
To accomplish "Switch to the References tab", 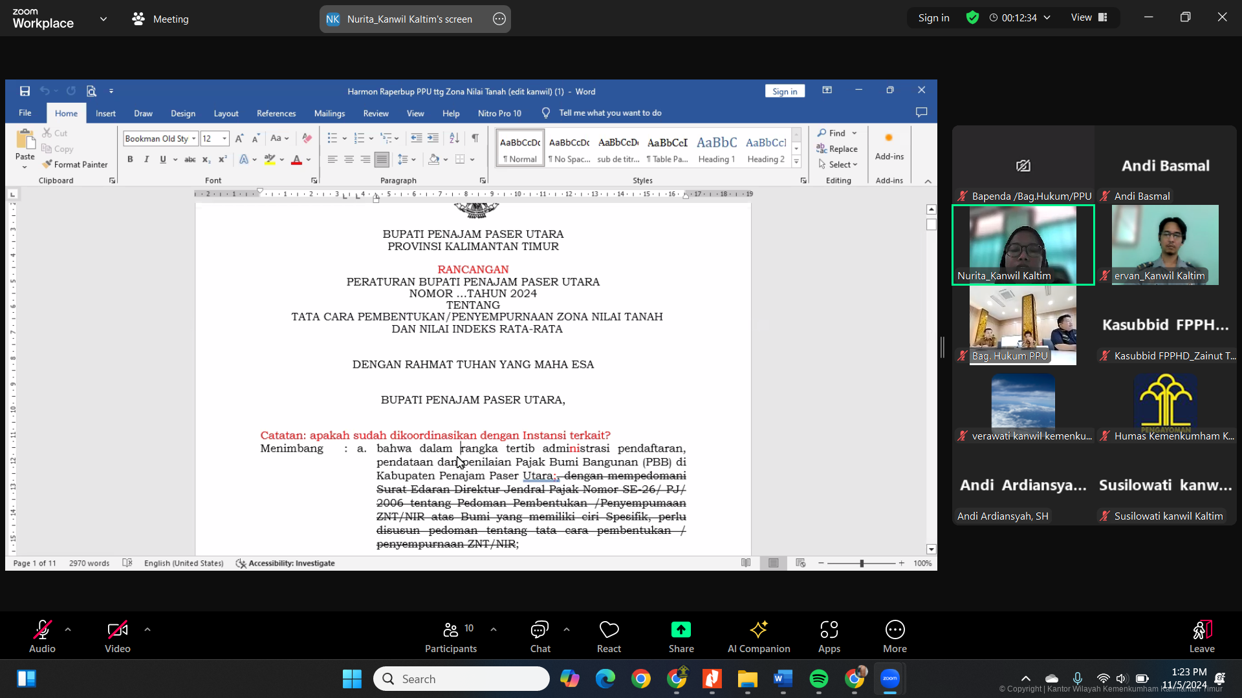I will pos(276,113).
